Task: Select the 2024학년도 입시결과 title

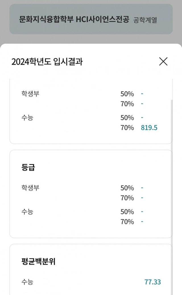Action: (47, 62)
